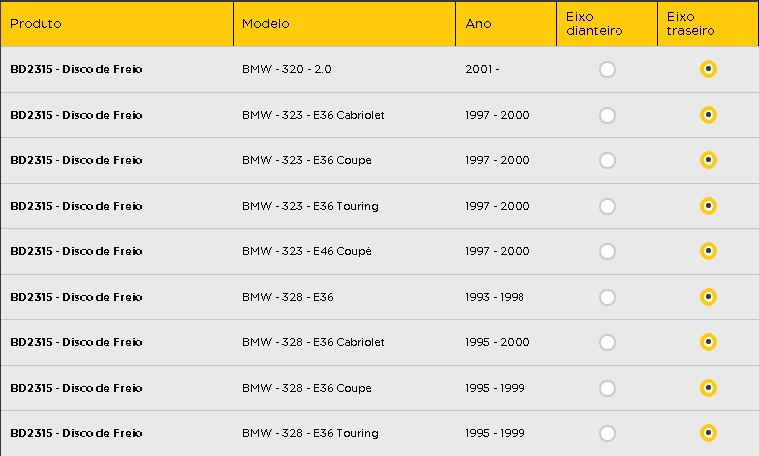Select front axle for BMW 328 E36 Cabriolet

(x=607, y=342)
